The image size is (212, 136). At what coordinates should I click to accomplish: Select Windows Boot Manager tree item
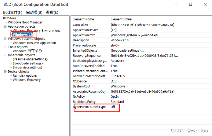[x=25, y=22]
